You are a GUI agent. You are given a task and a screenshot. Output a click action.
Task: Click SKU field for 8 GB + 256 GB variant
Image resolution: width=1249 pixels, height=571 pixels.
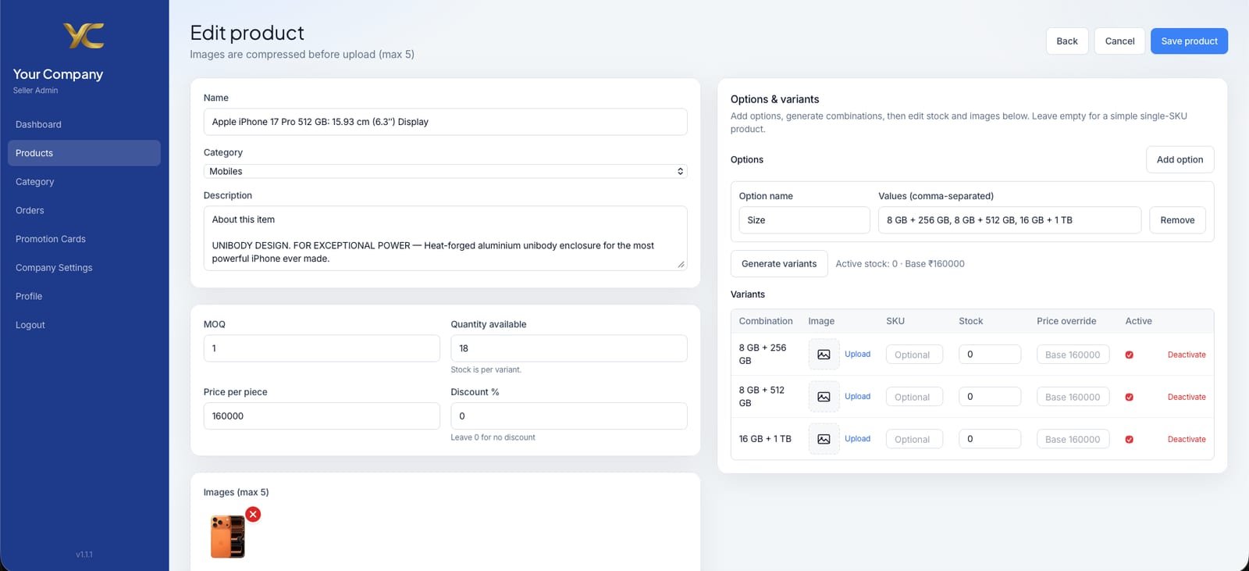[914, 355]
